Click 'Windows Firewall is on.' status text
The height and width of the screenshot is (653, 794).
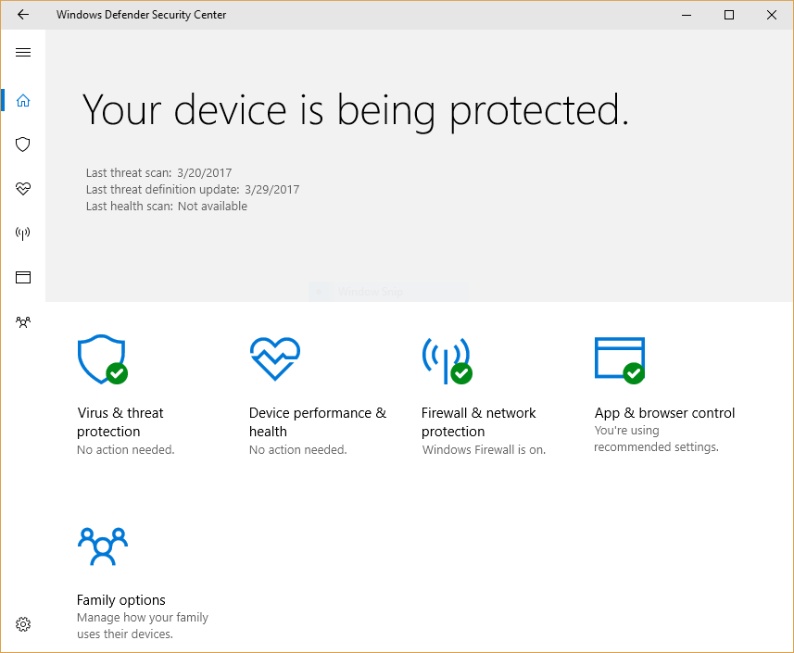pos(484,449)
